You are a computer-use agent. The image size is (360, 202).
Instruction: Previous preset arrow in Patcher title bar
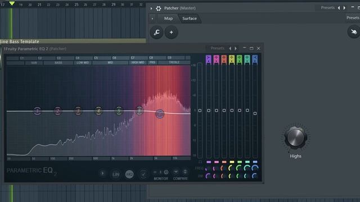point(339,8)
